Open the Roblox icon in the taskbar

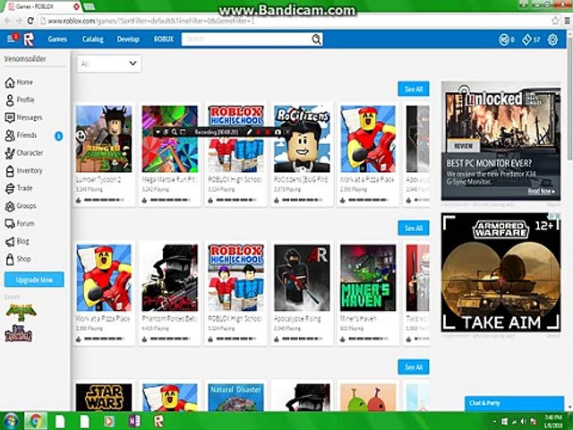[158, 421]
